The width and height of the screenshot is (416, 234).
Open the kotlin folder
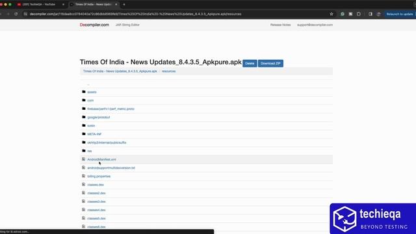tap(91, 125)
